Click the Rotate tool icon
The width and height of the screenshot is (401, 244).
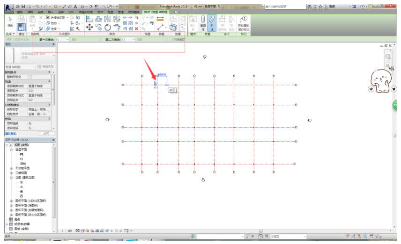(x=107, y=28)
